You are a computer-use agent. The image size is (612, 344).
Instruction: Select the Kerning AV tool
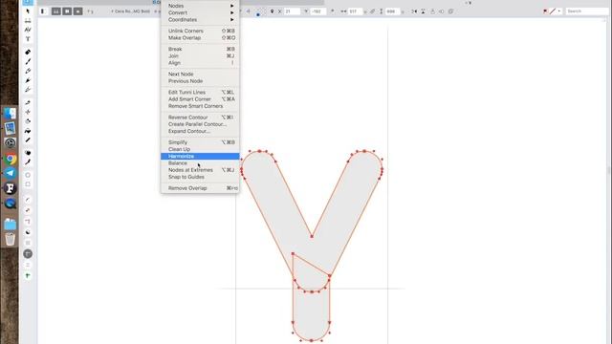pos(28,30)
